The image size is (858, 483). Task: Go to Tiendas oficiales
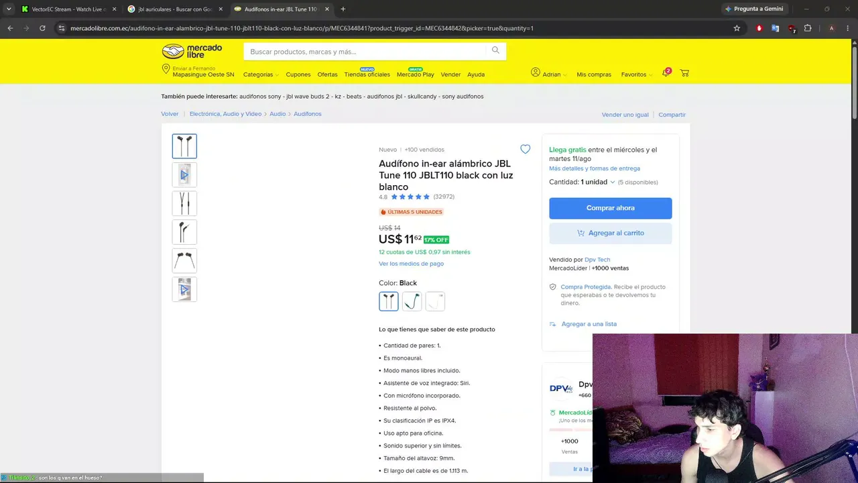click(367, 74)
